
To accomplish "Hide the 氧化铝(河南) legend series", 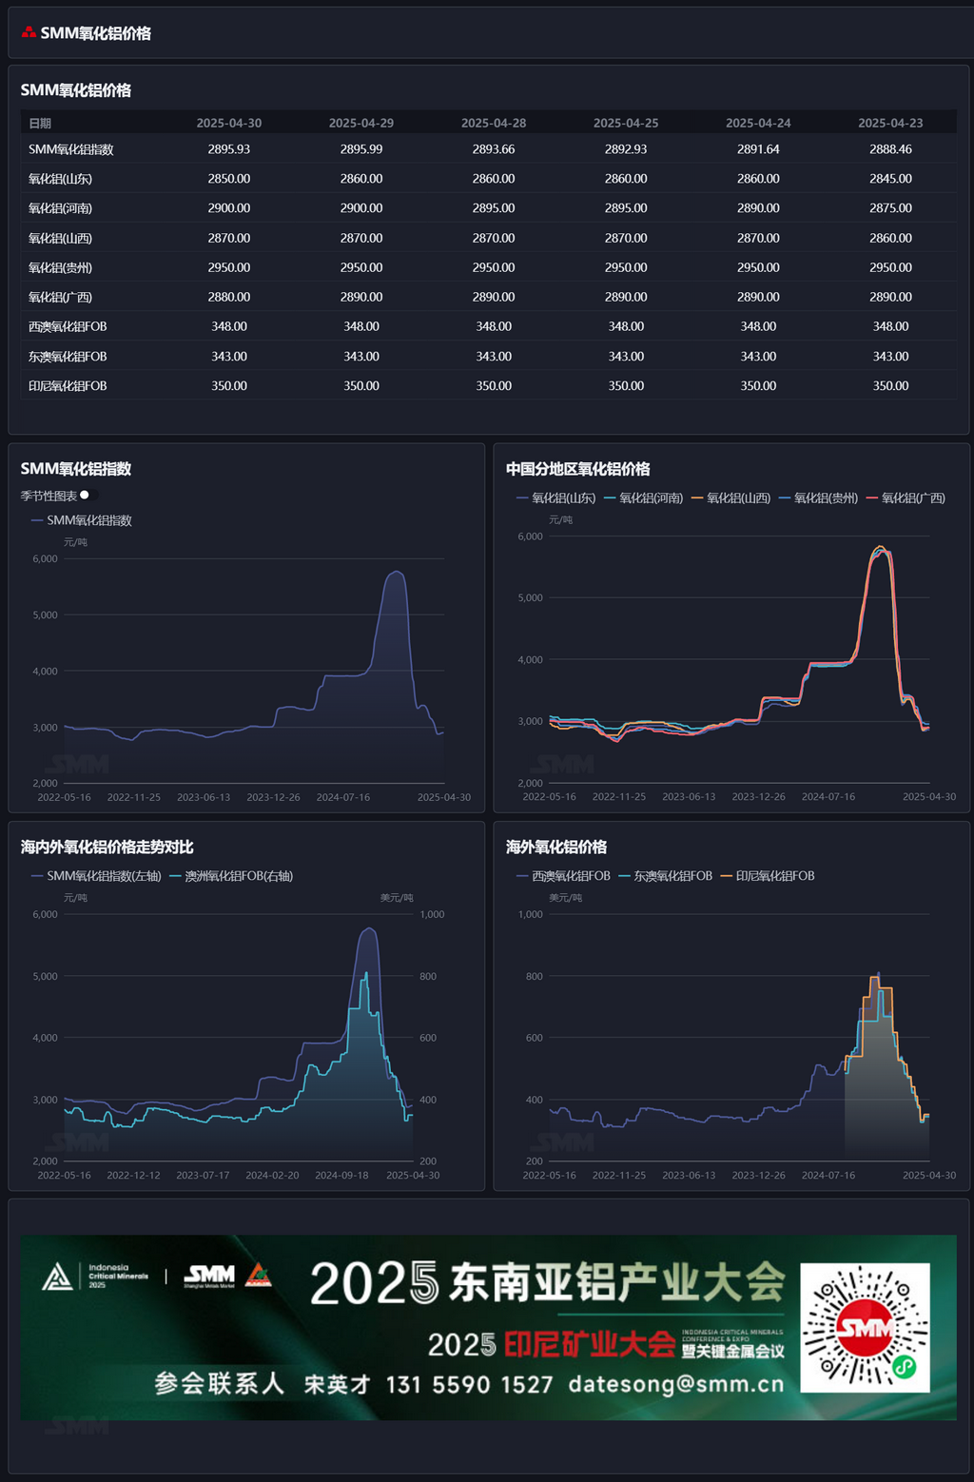I will point(643,497).
